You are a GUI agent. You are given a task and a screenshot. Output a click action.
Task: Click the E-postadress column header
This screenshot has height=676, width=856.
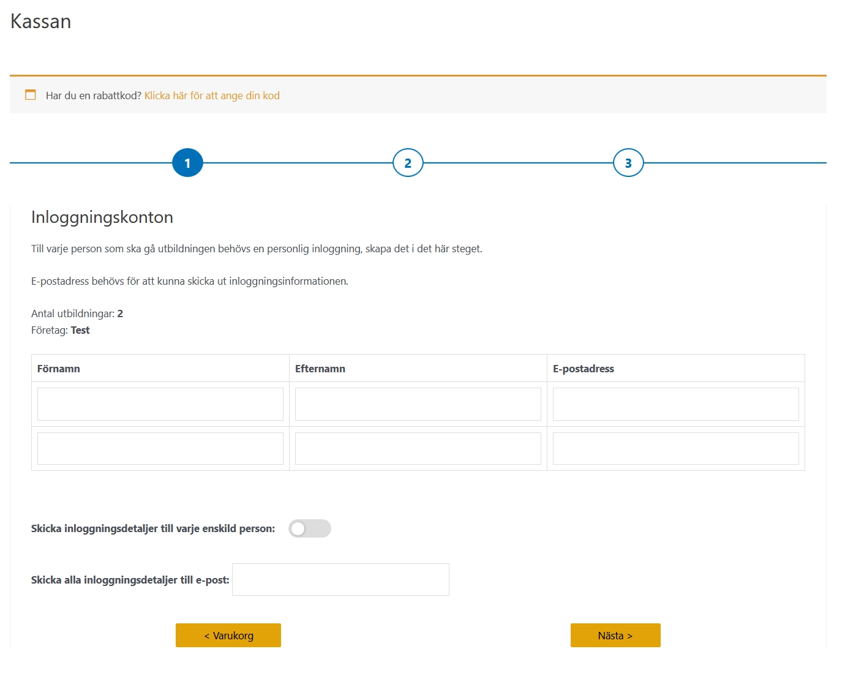(584, 368)
